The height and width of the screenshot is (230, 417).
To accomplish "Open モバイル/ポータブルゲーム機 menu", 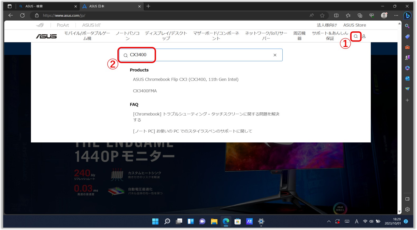I will point(87,36).
